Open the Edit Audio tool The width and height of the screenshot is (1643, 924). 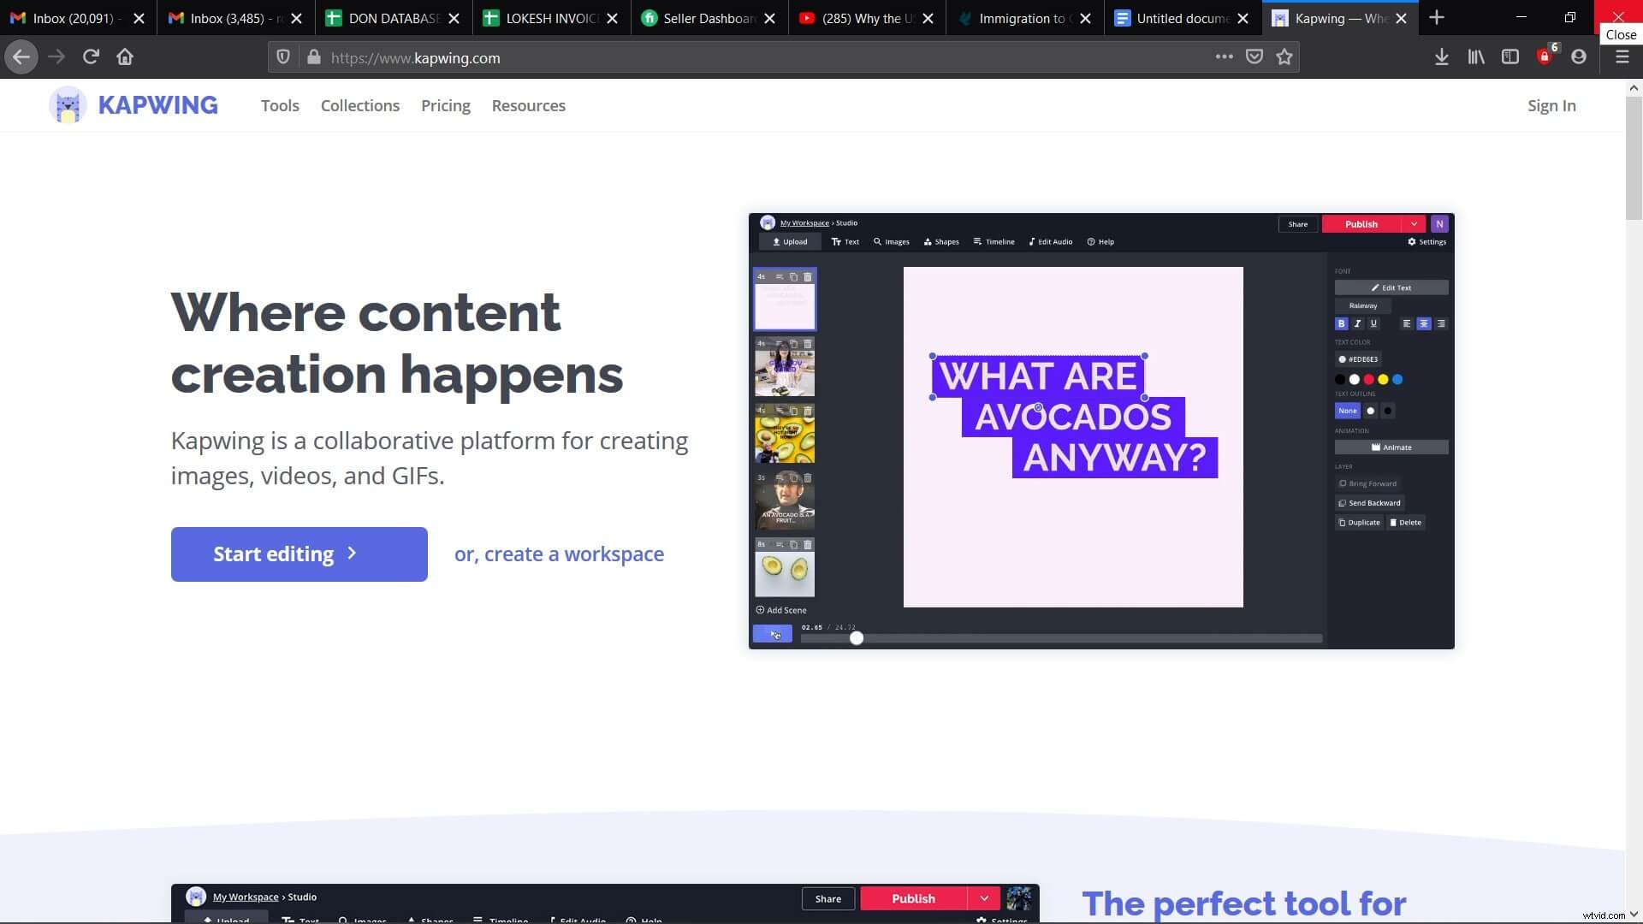pyautogui.click(x=1051, y=242)
